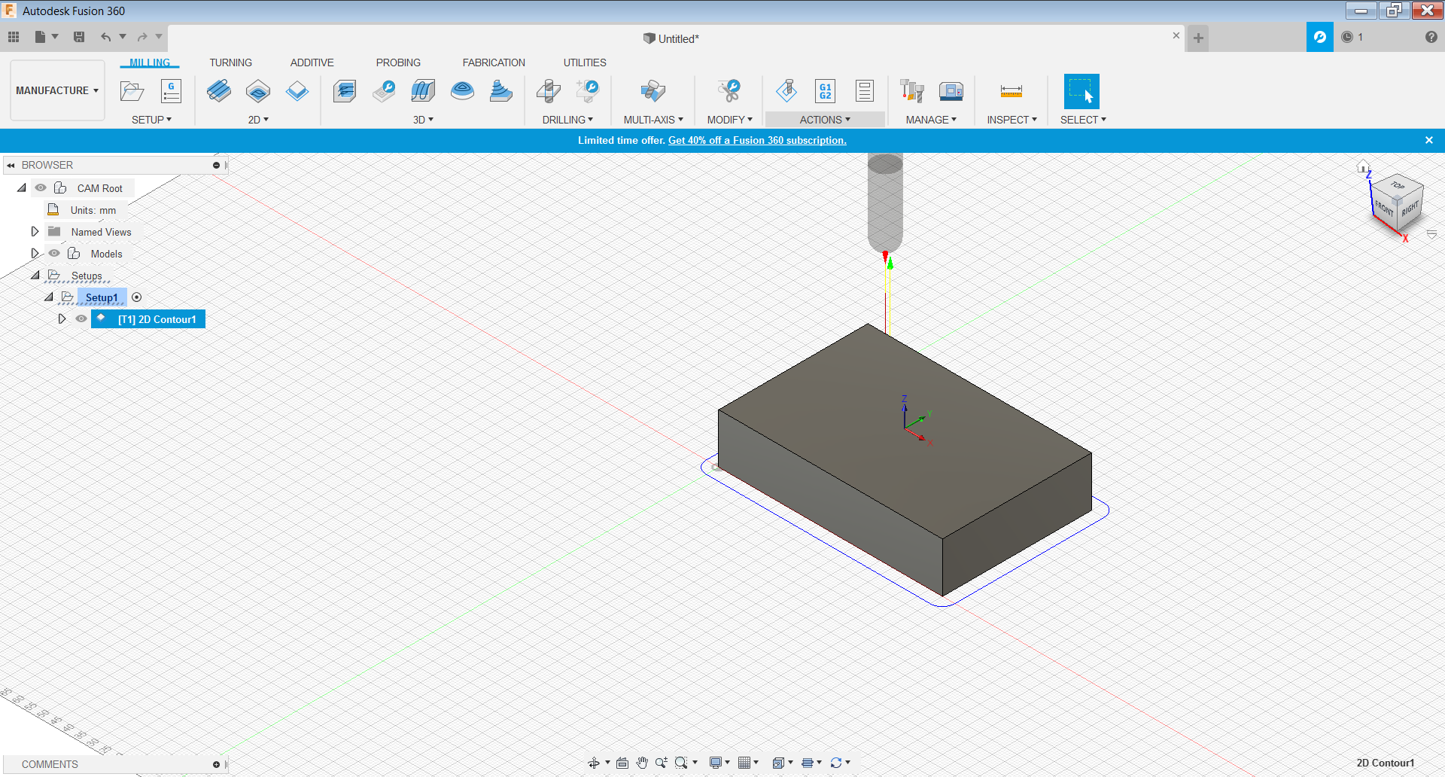The width and height of the screenshot is (1445, 777).
Task: Click the Look At icon
Action: point(622,763)
